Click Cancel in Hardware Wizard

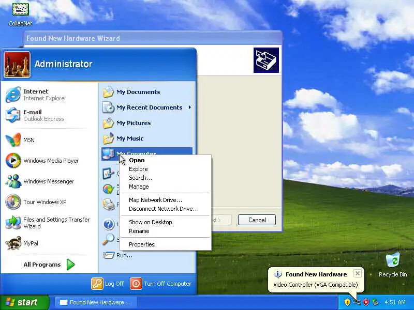257,220
